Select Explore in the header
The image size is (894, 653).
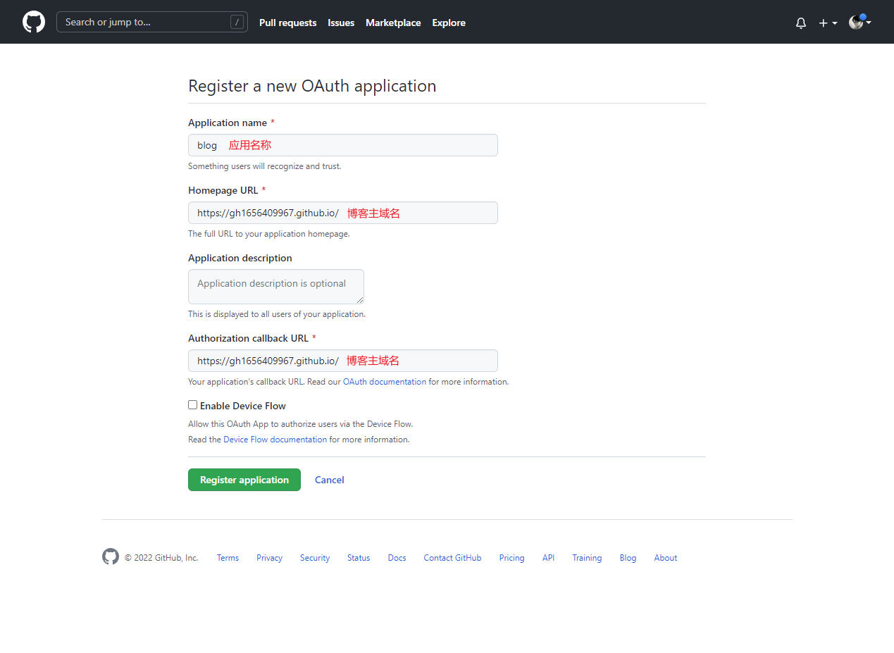[x=449, y=23]
